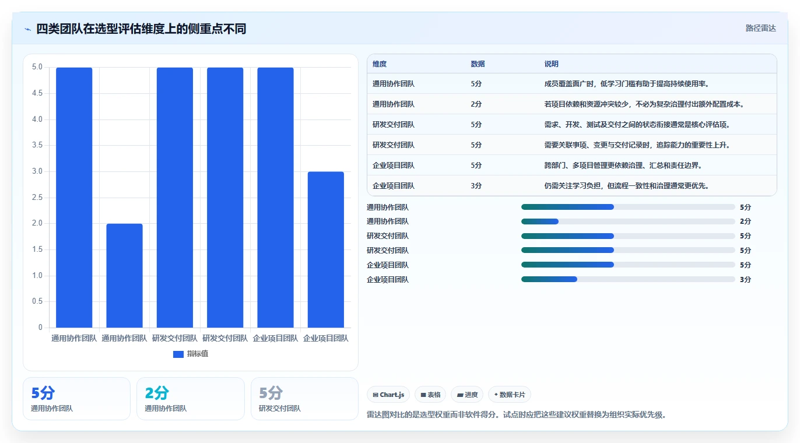The height and width of the screenshot is (443, 800).
Task: Select the Chart.js chip
Action: tap(388, 395)
